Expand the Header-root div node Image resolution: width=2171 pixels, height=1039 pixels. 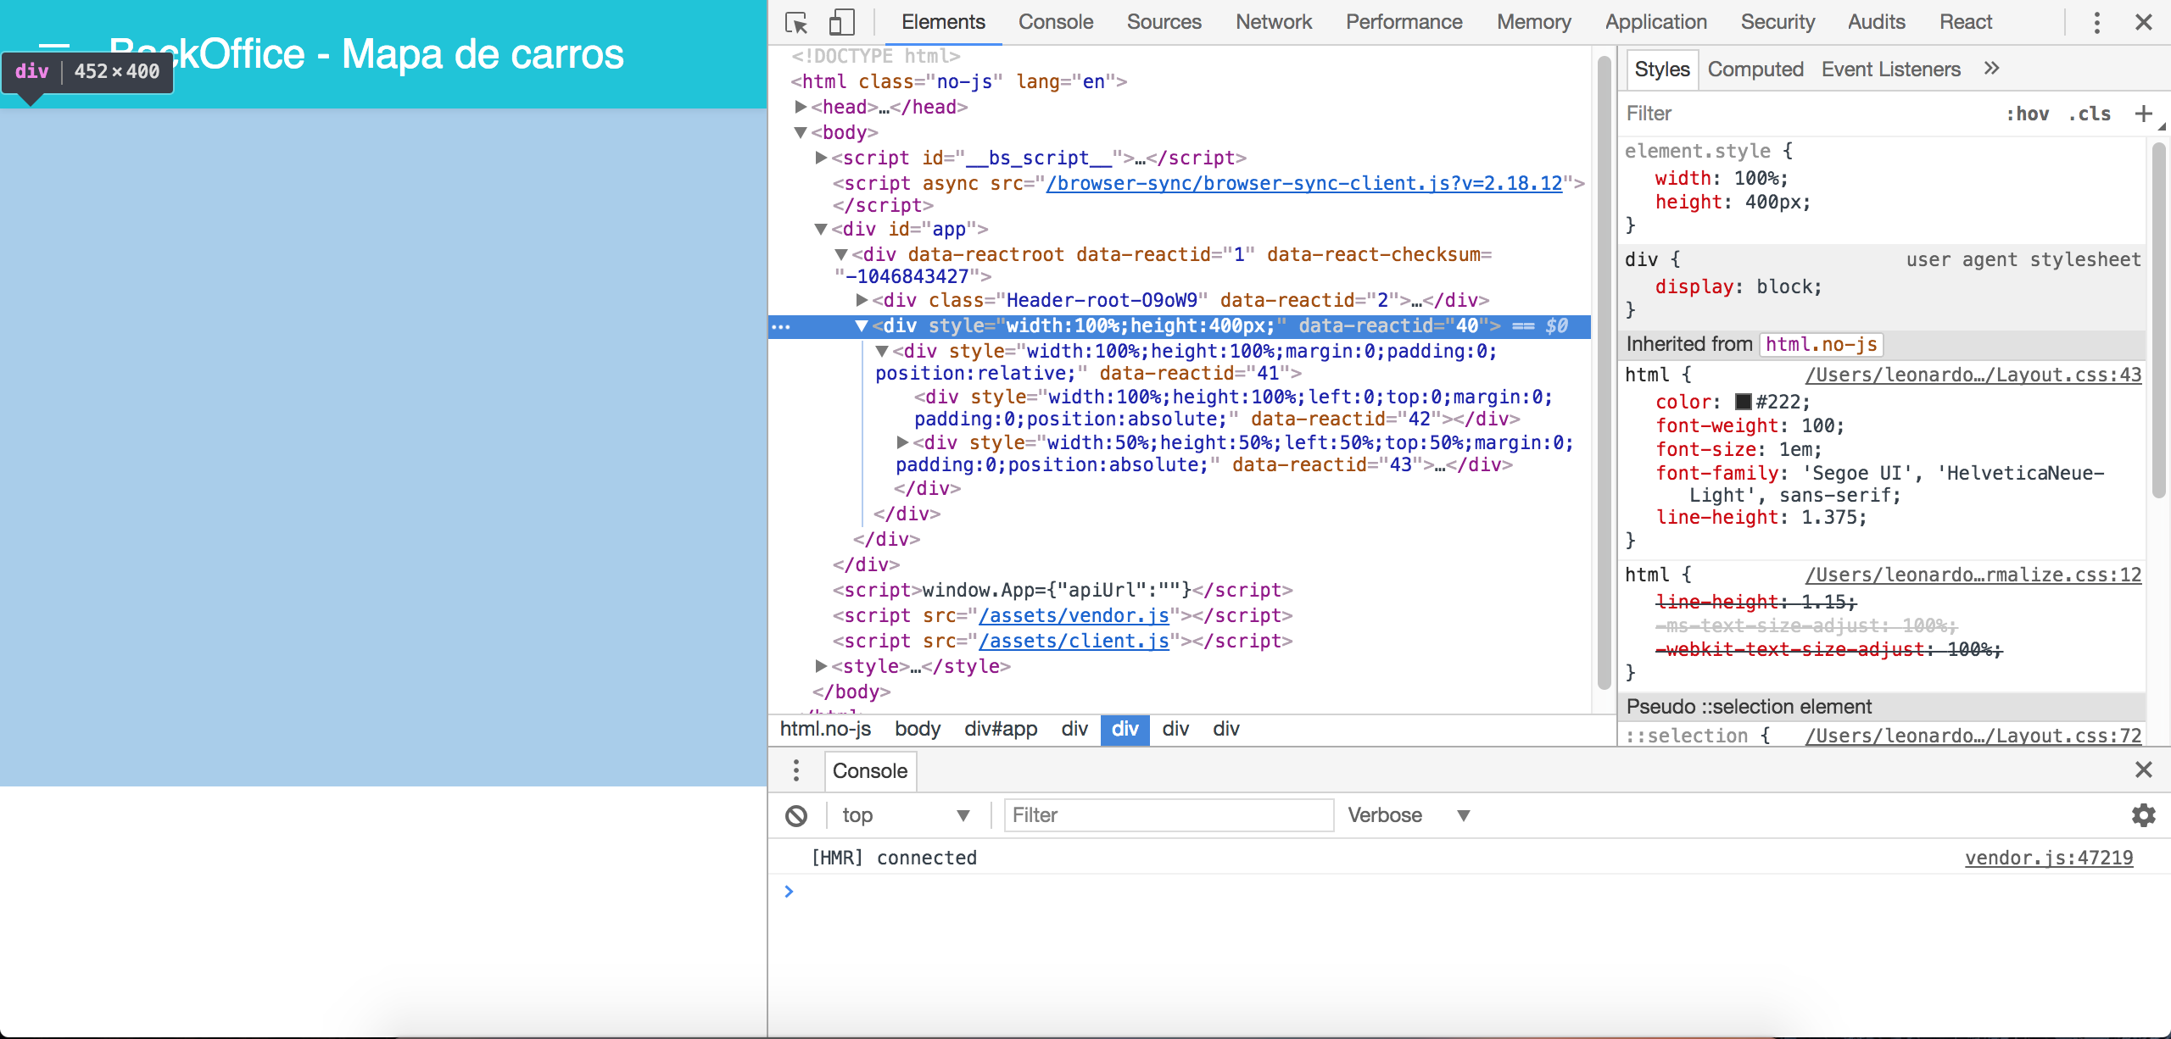coord(862,300)
